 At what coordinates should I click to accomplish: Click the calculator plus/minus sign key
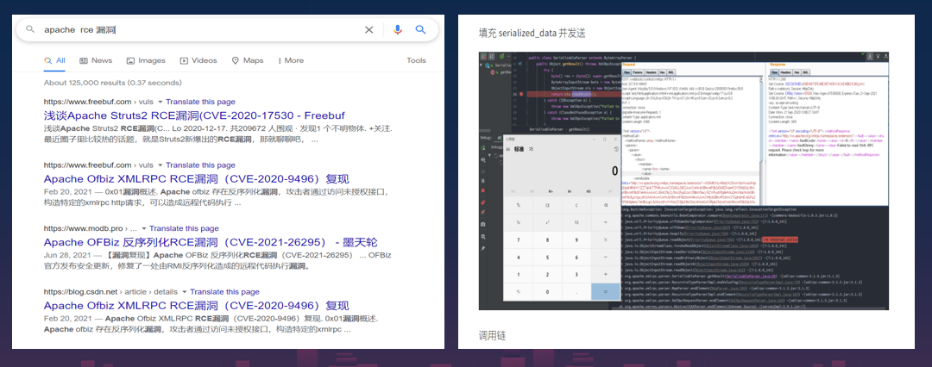(519, 291)
